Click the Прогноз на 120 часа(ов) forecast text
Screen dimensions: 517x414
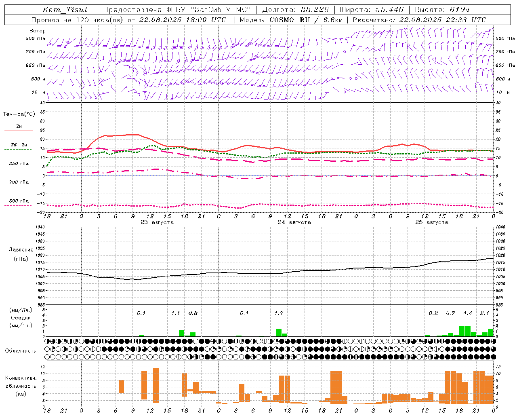(78, 20)
